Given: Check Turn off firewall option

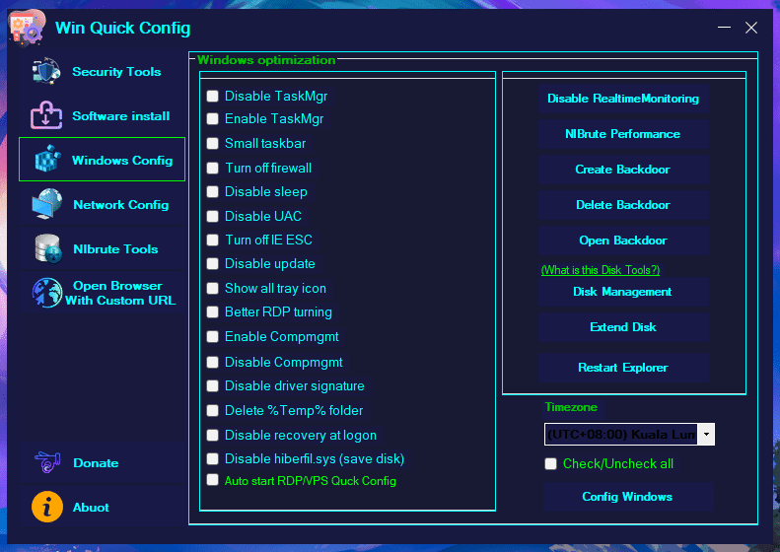Looking at the screenshot, I should tap(212, 169).
